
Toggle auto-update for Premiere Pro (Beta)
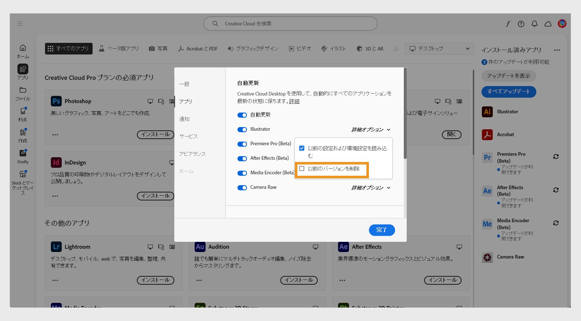point(242,144)
